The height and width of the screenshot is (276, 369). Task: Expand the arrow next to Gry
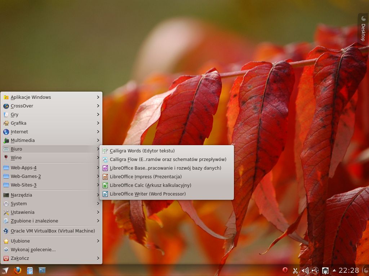[98, 115]
